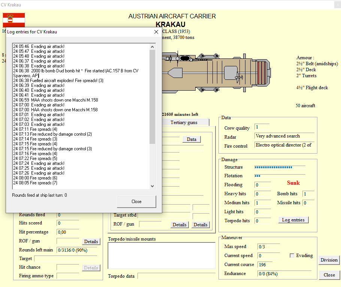Screen dimensions: 341x287
Task: Click the disabled Details button beside Hit chance
Action: 91,268
